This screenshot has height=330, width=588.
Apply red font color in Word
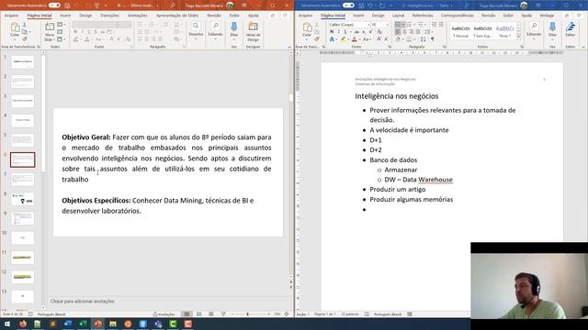[x=355, y=39]
